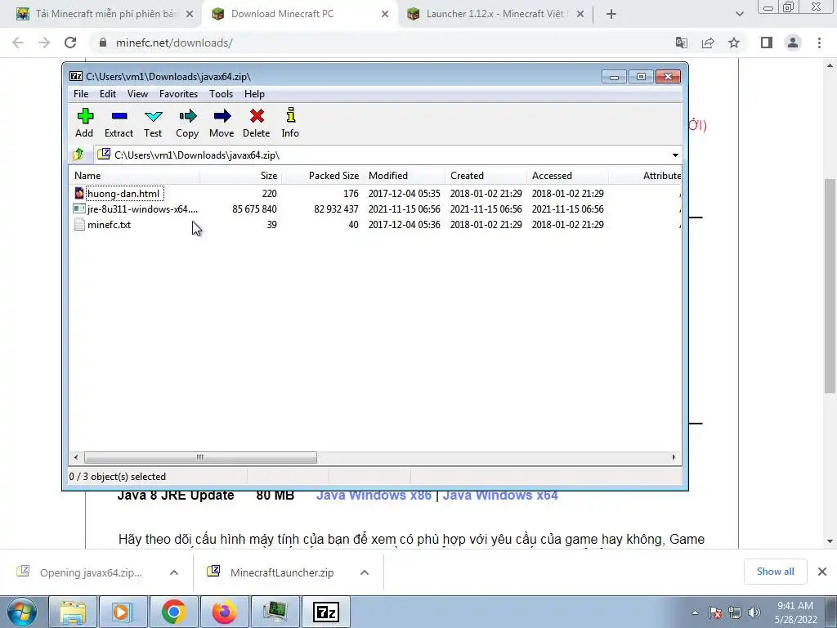This screenshot has width=837, height=628.
Task: Sort by Accessed column header
Action: tap(567, 176)
